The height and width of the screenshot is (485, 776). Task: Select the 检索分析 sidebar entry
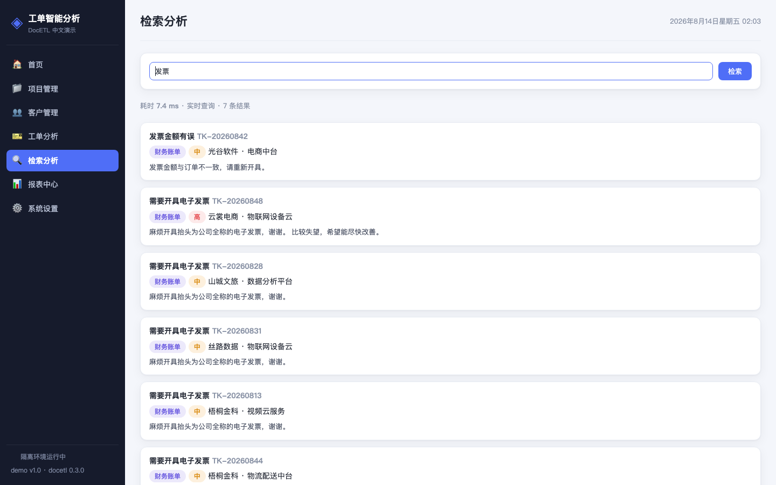[x=63, y=161]
